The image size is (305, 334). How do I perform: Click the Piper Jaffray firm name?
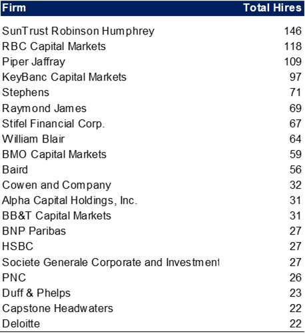click(33, 62)
